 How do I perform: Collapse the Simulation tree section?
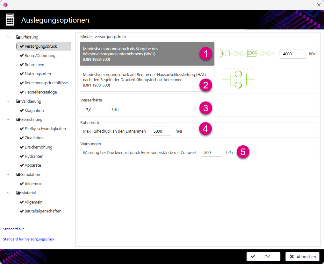[x=8, y=175]
